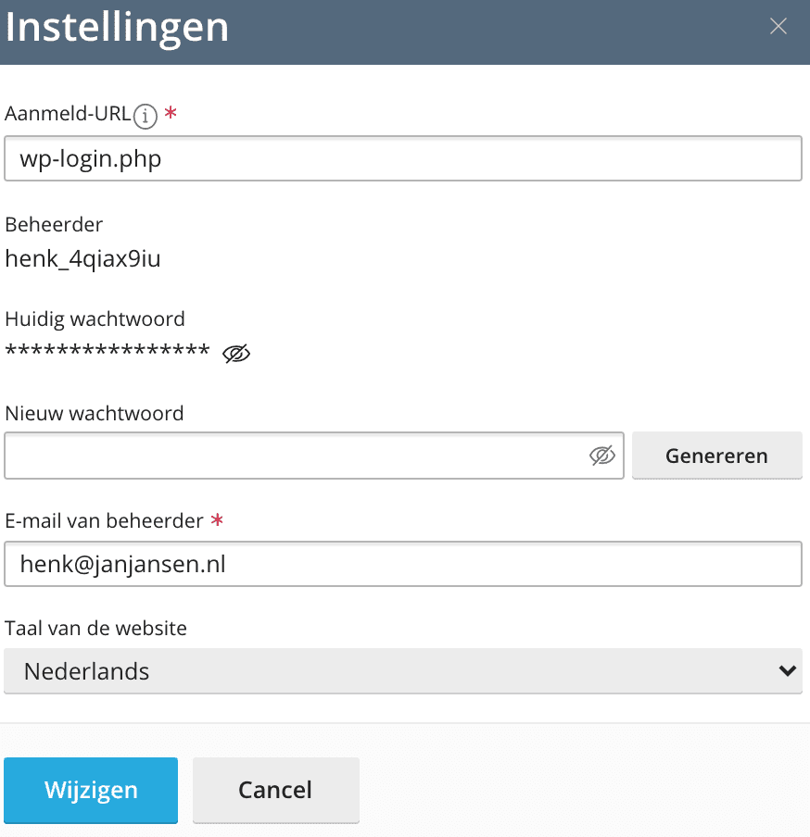Click the wp-login.php login URL field

point(402,159)
